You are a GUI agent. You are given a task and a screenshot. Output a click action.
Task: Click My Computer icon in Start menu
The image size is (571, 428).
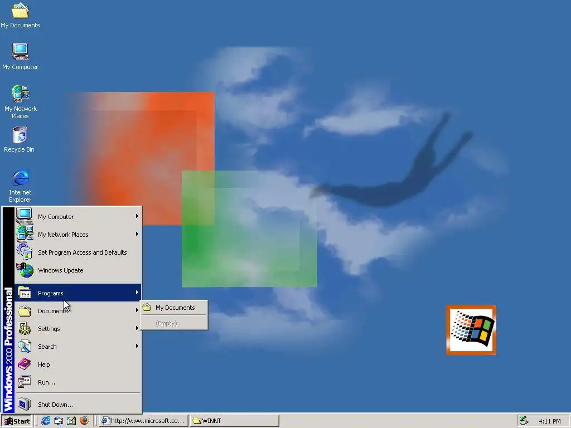click(25, 217)
